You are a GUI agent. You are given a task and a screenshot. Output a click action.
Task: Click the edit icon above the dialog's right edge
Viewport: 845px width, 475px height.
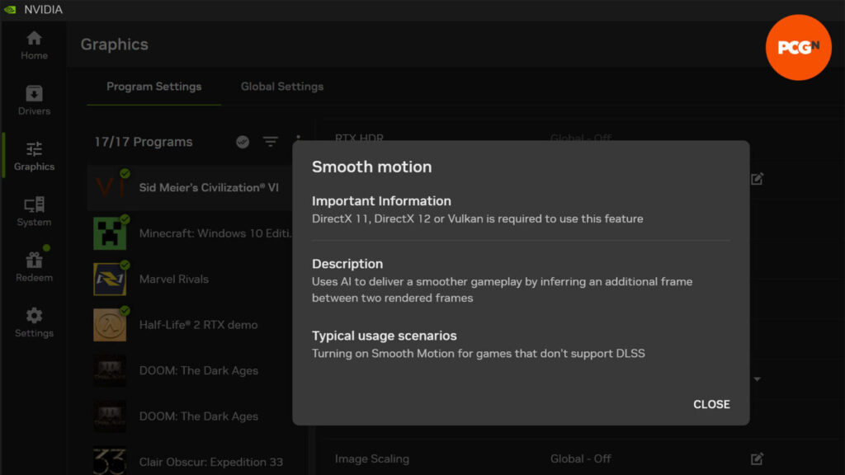758,179
